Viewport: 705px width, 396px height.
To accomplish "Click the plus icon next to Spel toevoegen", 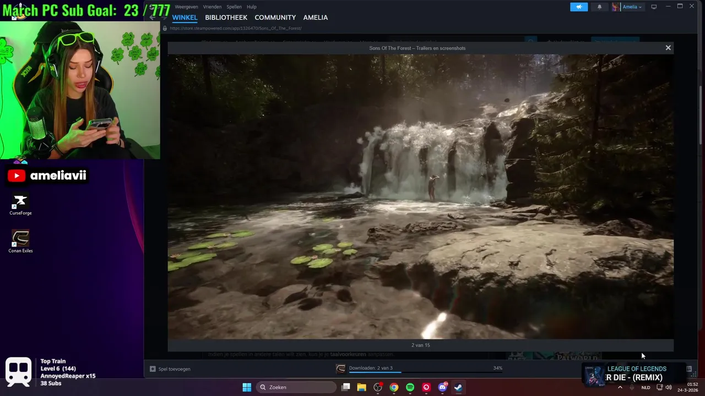I will (153, 369).
